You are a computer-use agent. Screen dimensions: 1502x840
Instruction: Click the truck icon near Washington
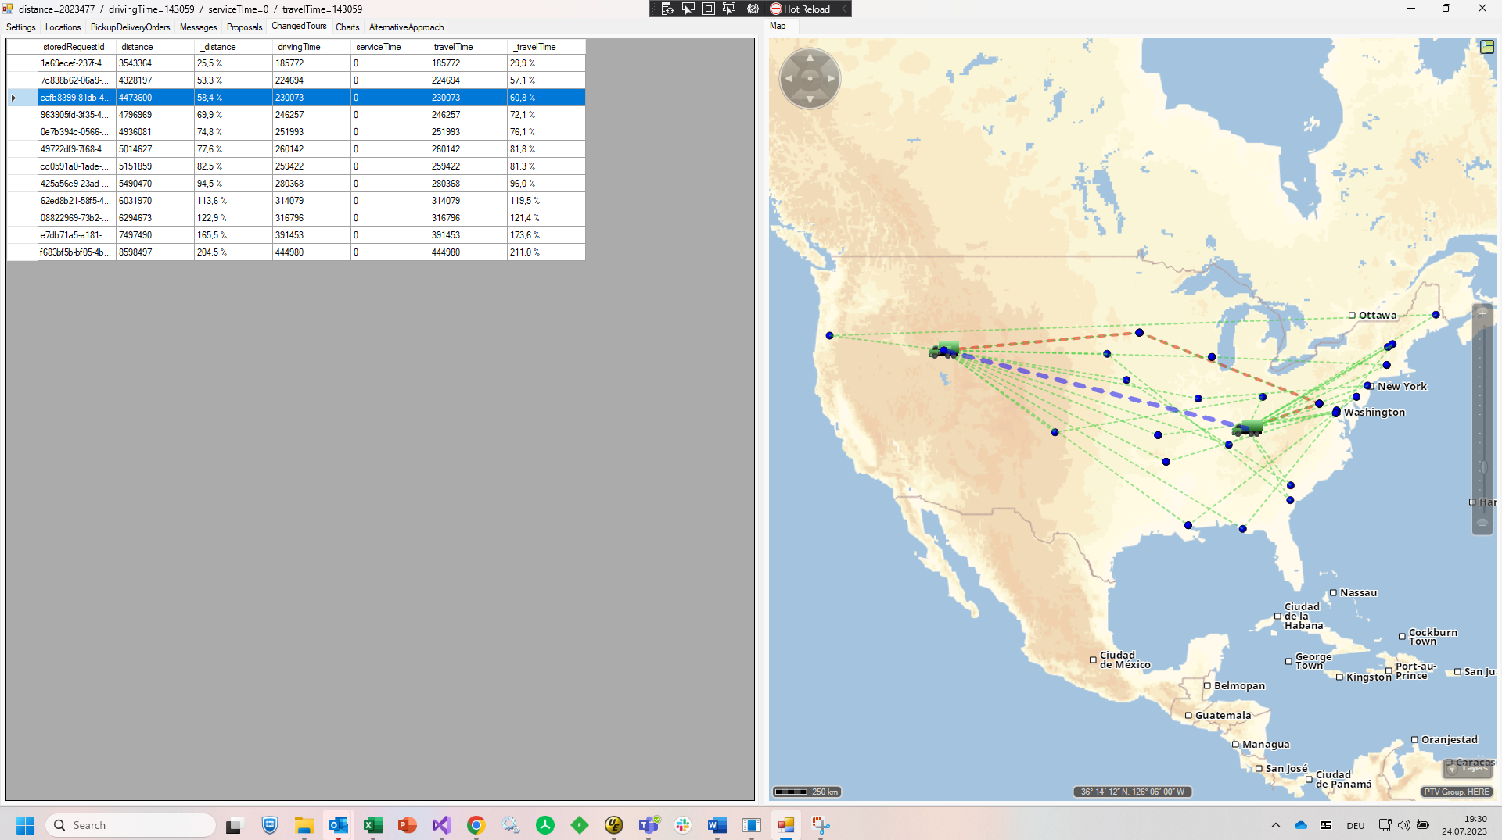coord(1248,428)
